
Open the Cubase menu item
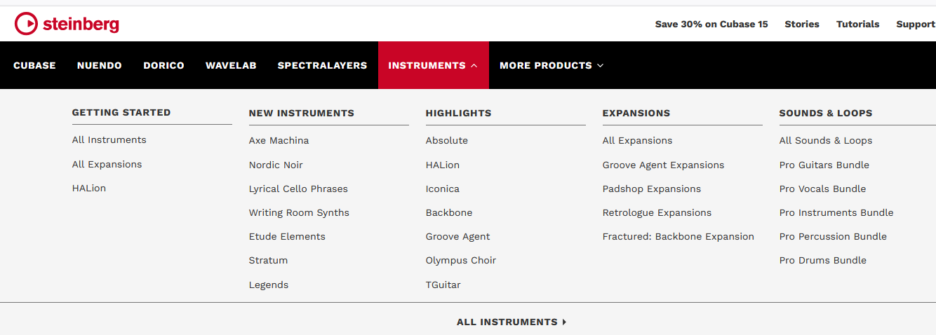point(34,65)
